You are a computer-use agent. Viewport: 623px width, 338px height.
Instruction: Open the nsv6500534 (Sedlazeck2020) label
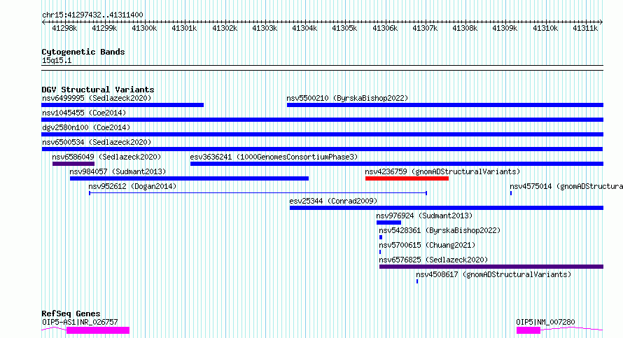[x=97, y=142]
